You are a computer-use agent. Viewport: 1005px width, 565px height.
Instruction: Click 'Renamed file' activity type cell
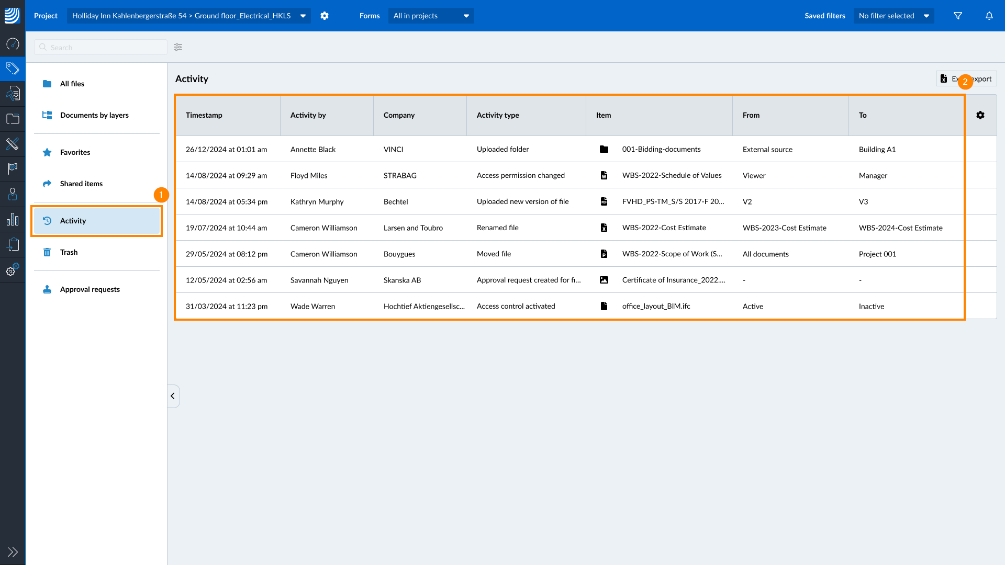click(x=498, y=228)
